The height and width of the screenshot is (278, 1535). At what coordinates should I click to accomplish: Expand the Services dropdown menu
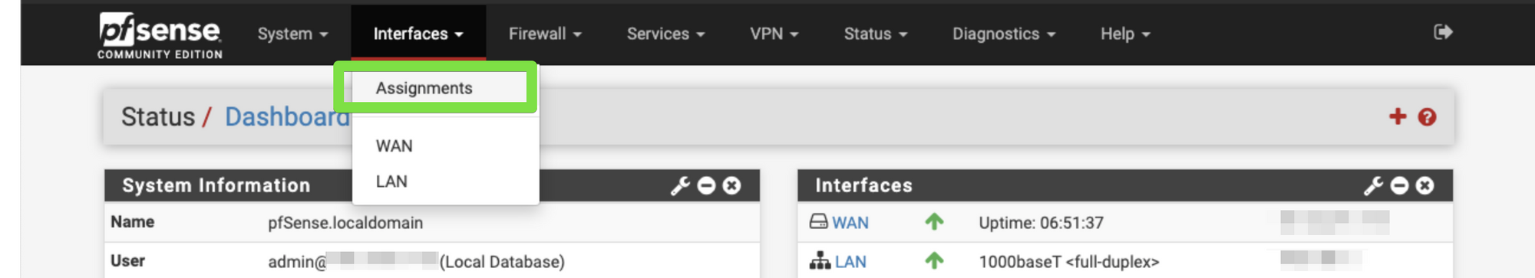coord(665,34)
